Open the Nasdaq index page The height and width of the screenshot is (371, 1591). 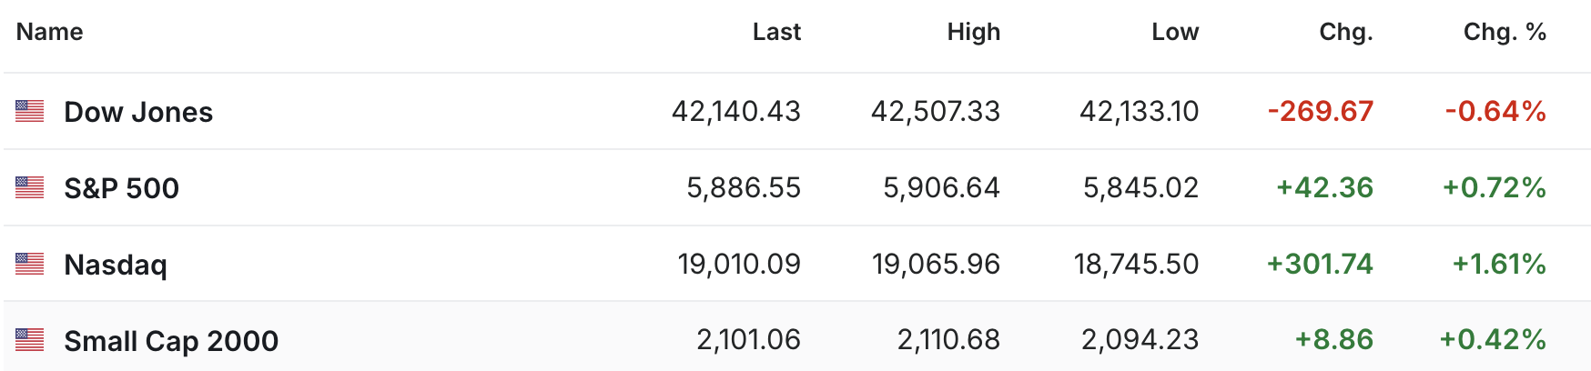(x=116, y=265)
